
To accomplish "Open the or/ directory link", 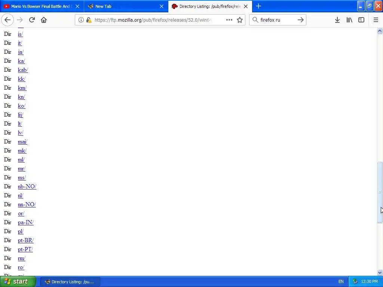I will coord(21,213).
